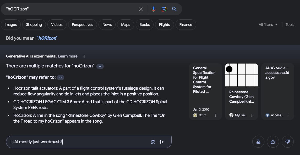This screenshot has width=300, height=155.
Task: Give thumbs down feedback
Action: pos(288,142)
